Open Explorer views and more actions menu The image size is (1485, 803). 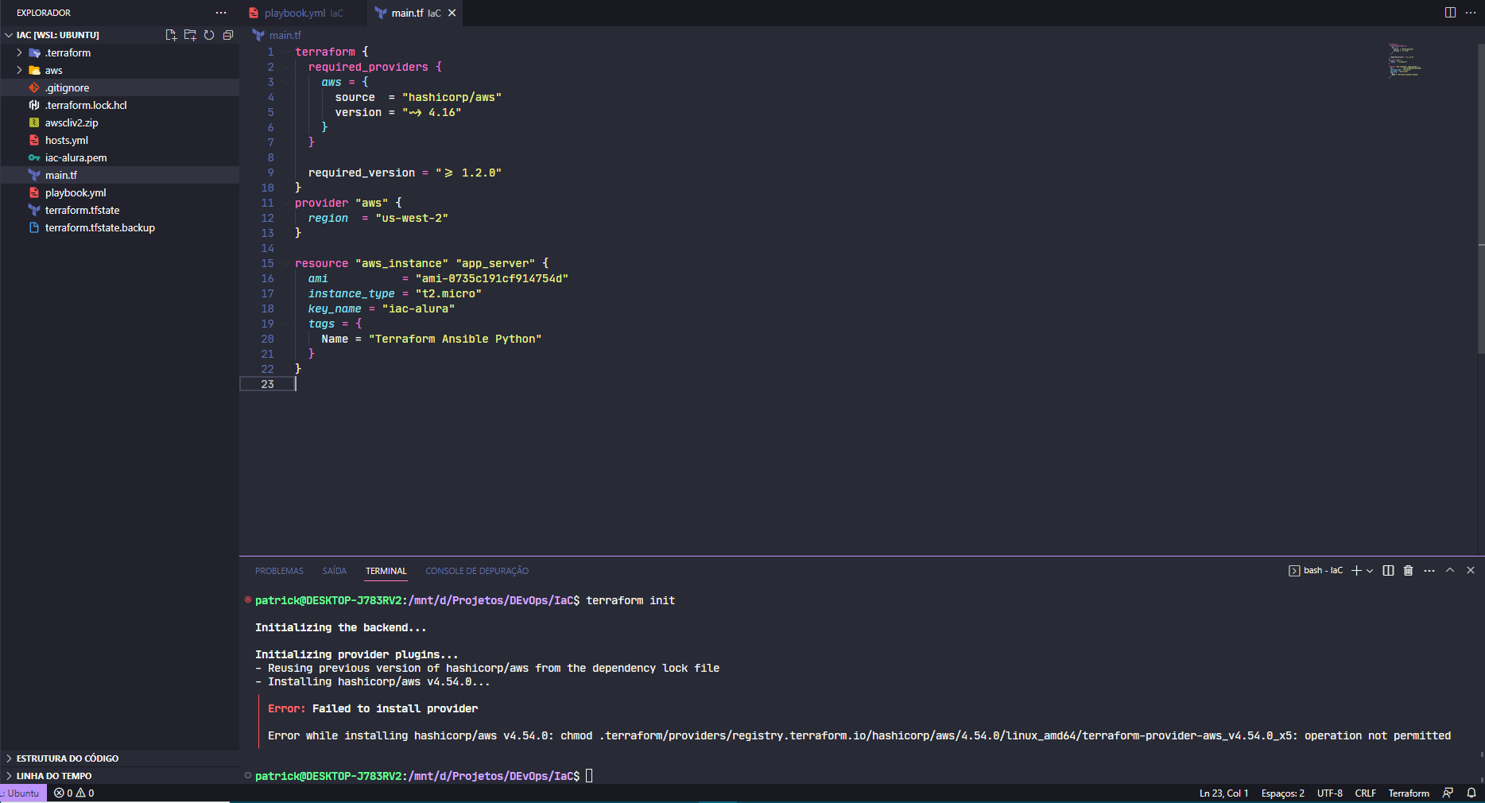coord(221,13)
